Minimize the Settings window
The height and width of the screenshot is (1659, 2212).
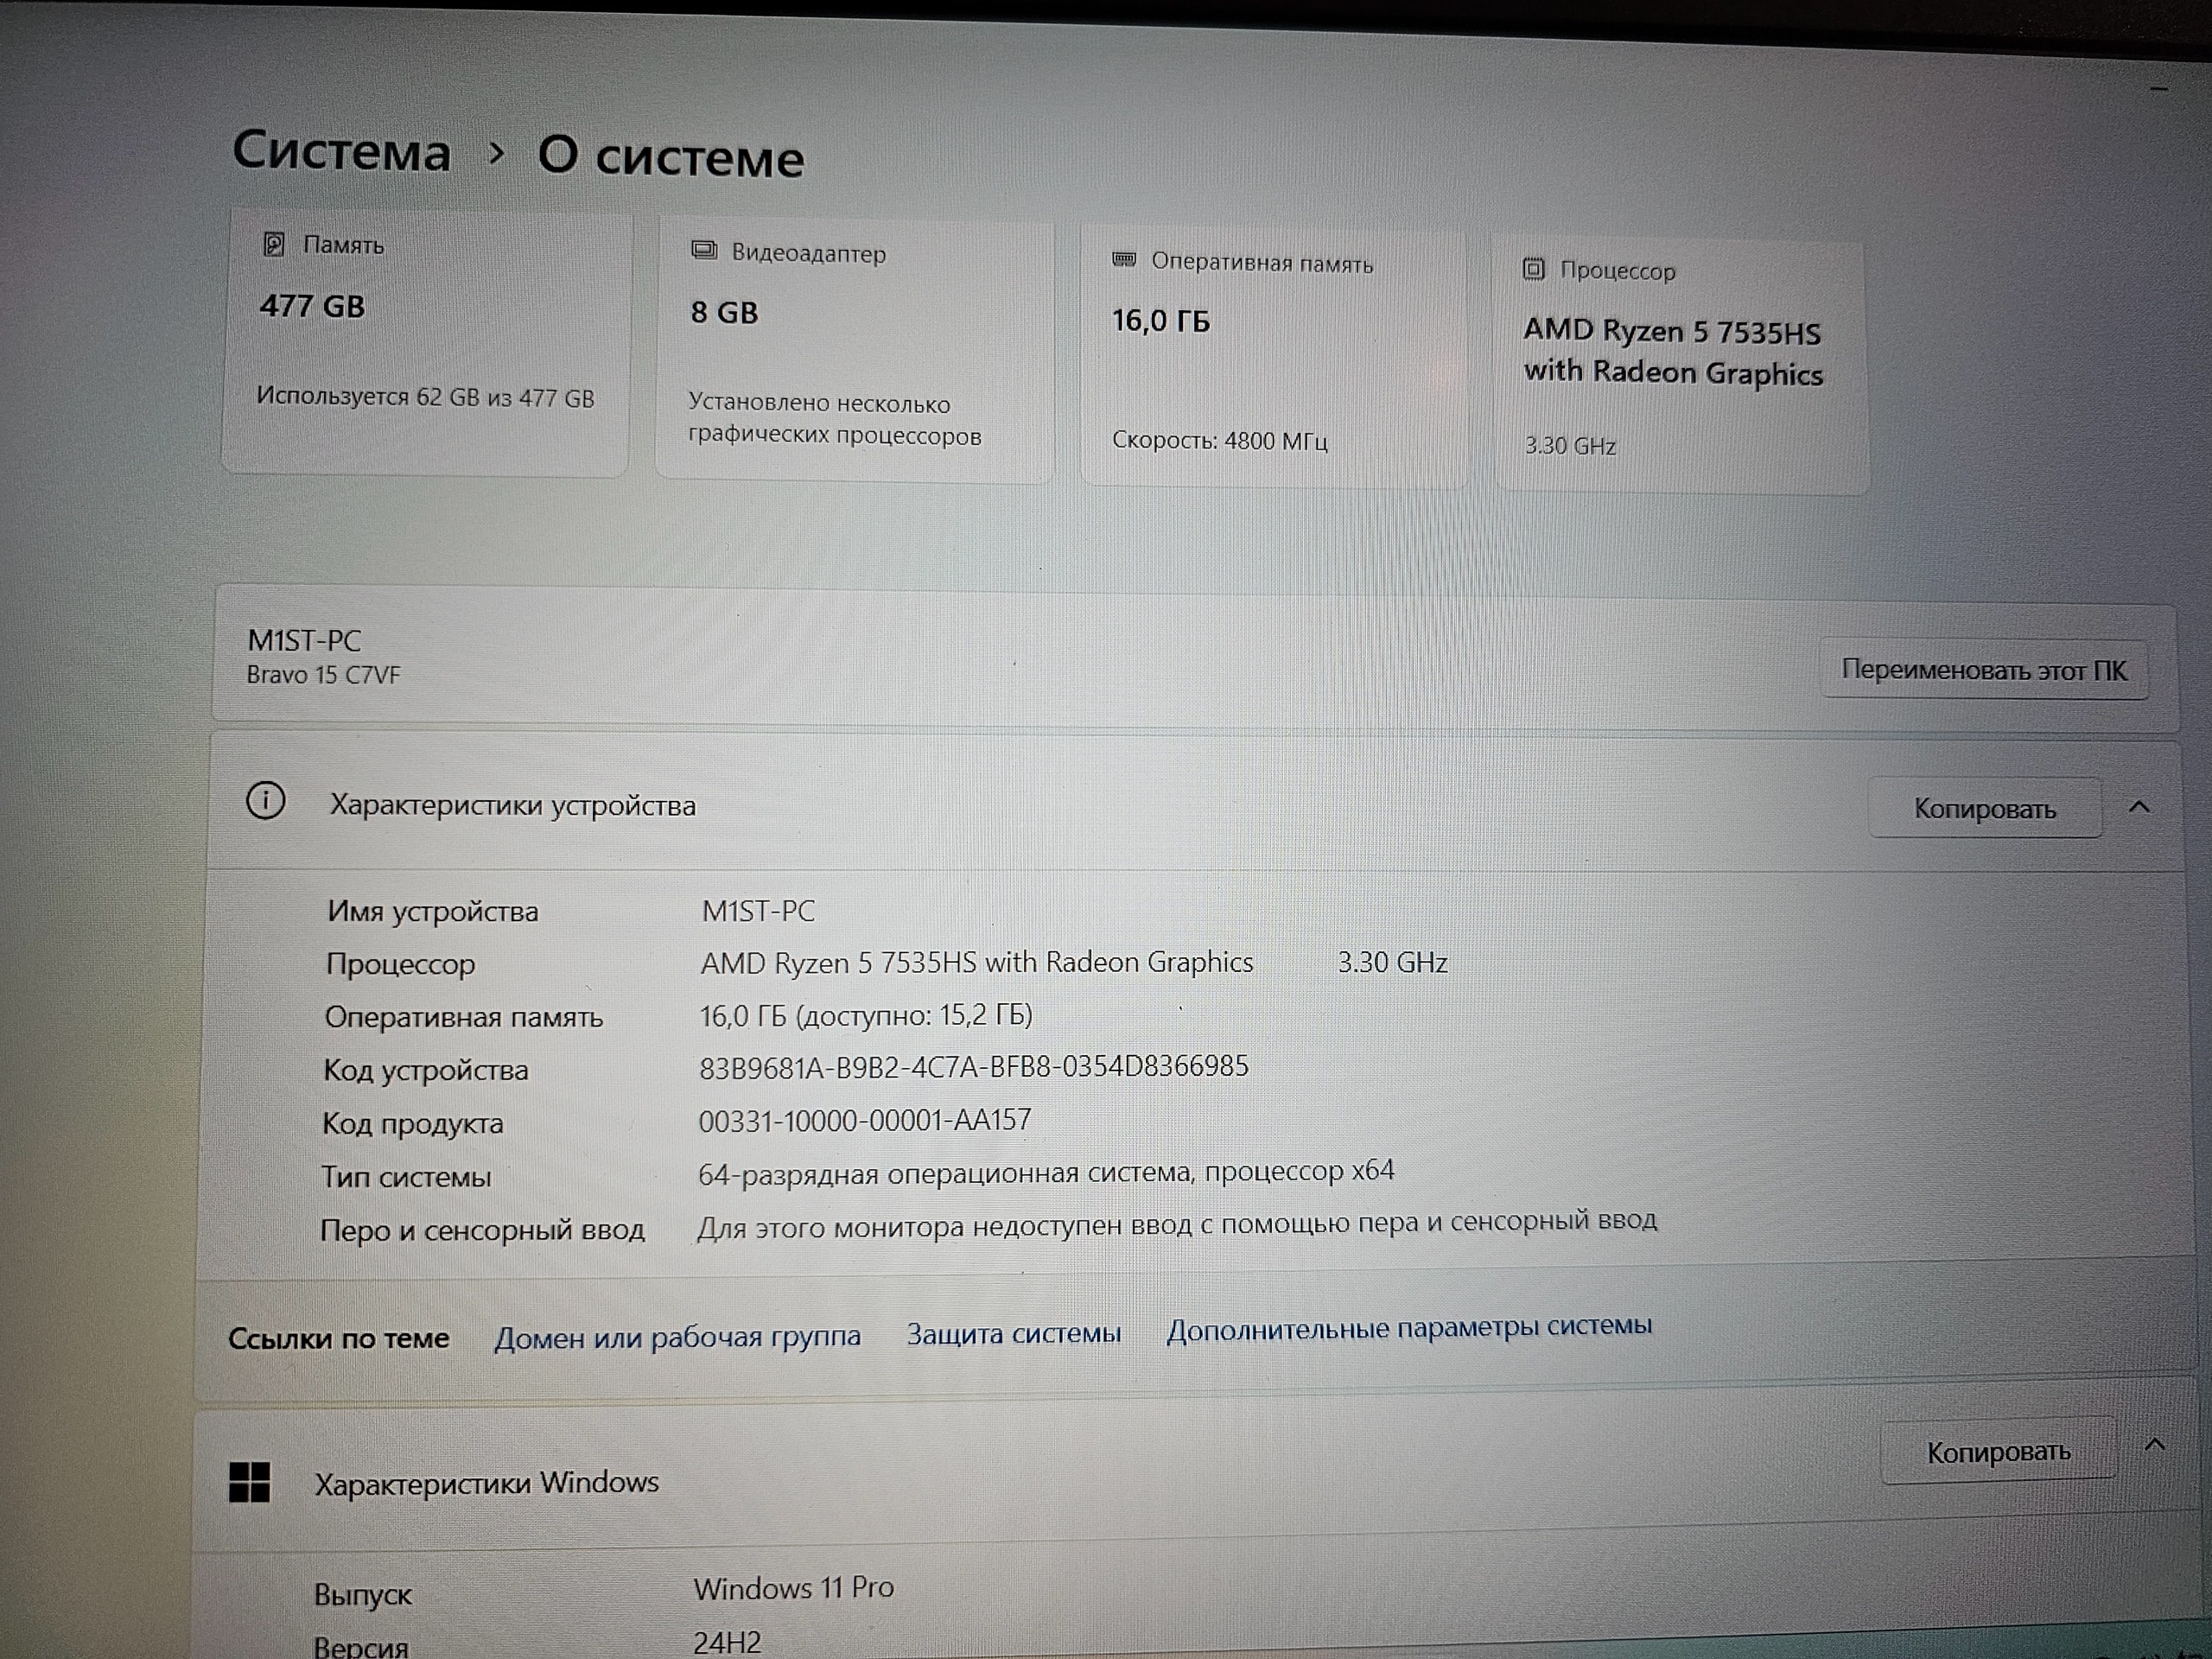pyautogui.click(x=2158, y=90)
